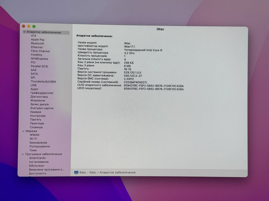
Task: Select Живлення in the sidebar
Action: pos(38,100)
